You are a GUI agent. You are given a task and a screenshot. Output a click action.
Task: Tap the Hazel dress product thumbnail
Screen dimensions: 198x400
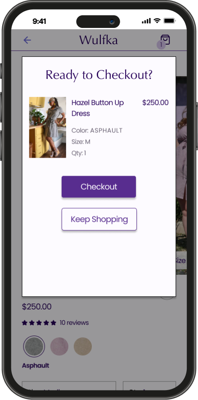[x=48, y=127]
